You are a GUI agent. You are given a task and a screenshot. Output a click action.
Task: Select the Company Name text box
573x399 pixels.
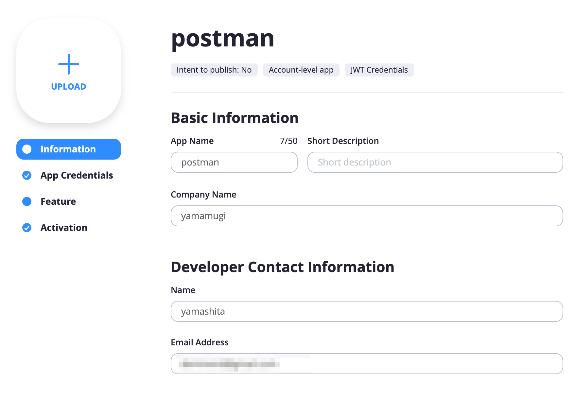367,216
